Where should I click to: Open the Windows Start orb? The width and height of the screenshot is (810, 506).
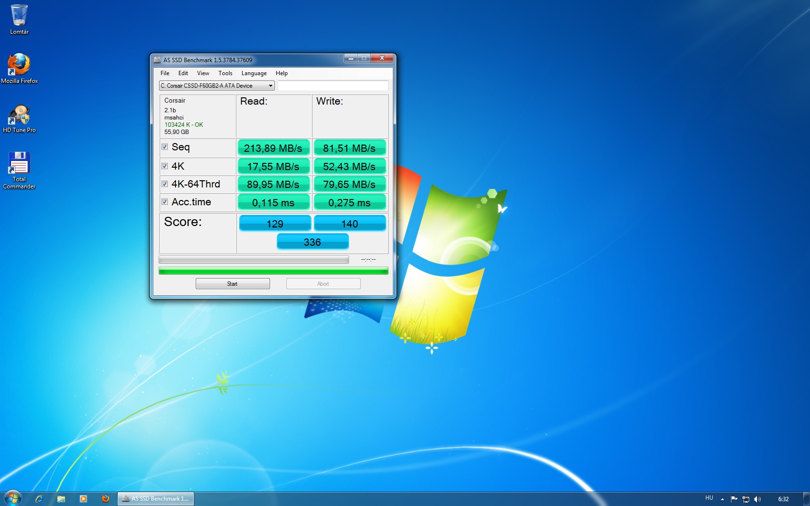pos(13,498)
